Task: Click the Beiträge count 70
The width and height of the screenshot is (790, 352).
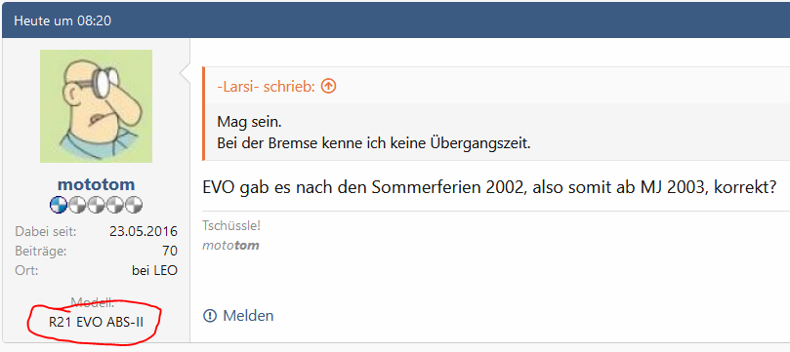Action: 170,251
